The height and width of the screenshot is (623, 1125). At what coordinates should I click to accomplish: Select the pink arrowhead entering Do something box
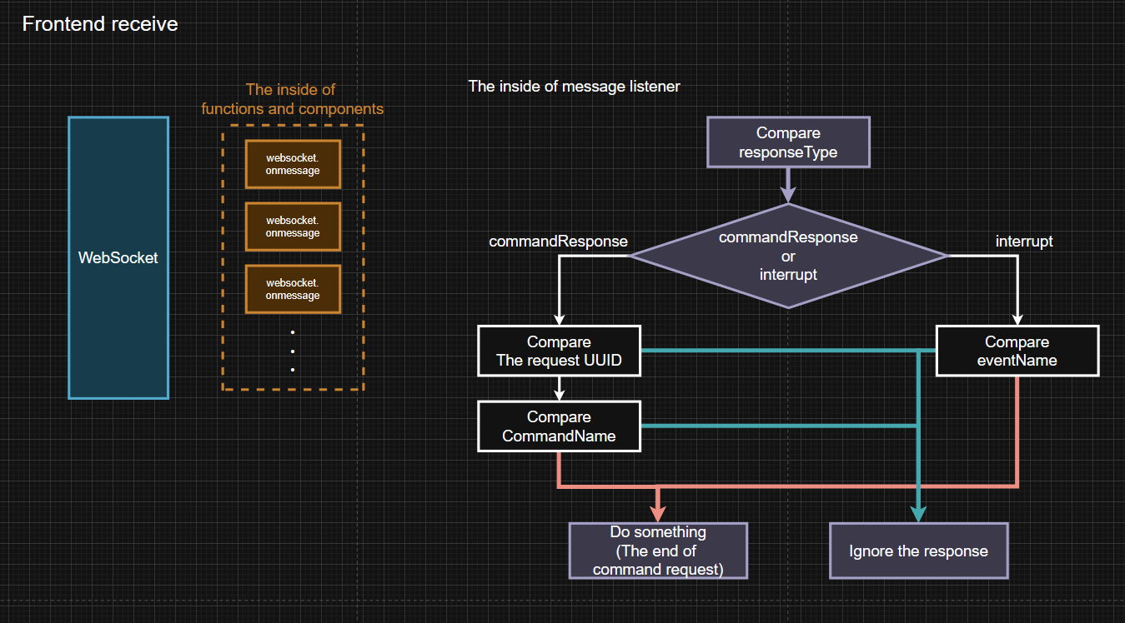pos(659,514)
